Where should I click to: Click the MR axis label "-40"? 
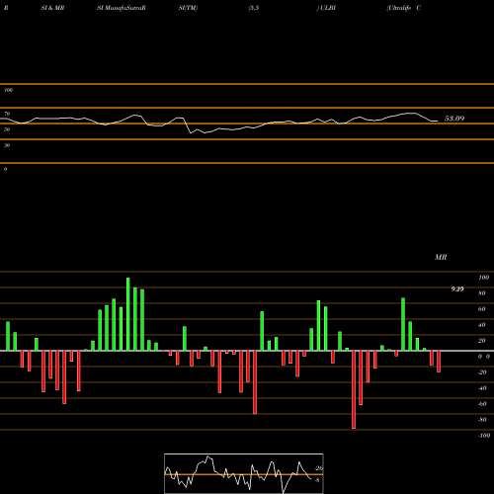coord(482,388)
